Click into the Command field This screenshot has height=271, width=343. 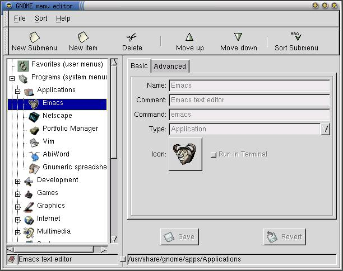249,115
